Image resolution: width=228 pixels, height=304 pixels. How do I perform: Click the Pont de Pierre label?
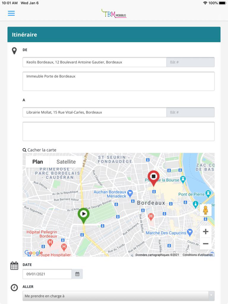click(x=191, y=194)
